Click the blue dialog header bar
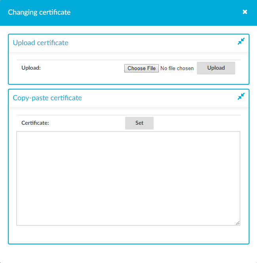The width and height of the screenshot is (257, 263). click(x=128, y=13)
